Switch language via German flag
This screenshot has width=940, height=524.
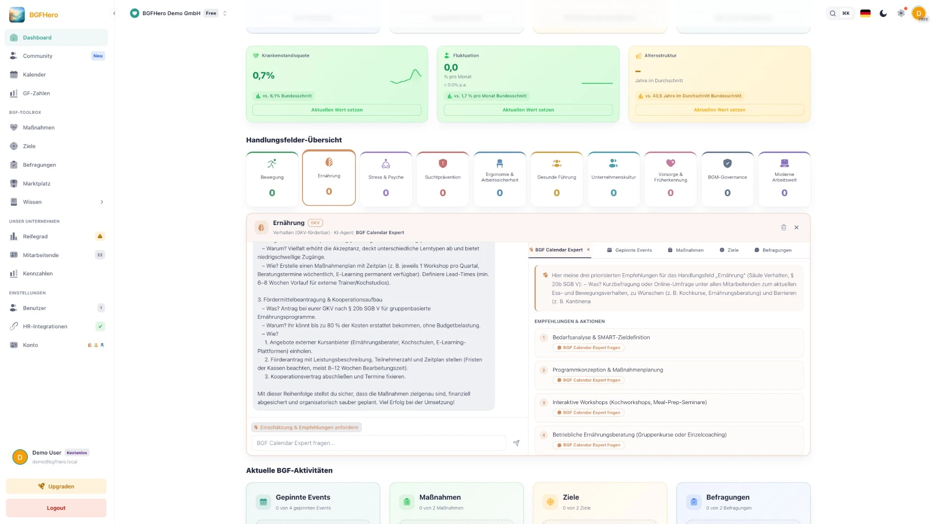pos(865,13)
